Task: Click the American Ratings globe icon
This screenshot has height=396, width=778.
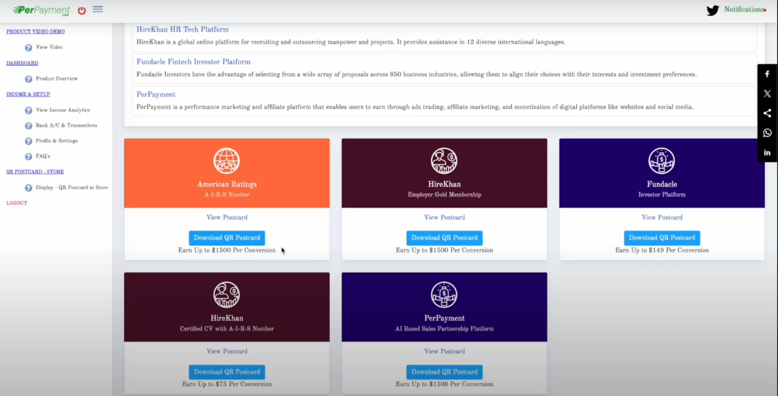Action: 227,161
